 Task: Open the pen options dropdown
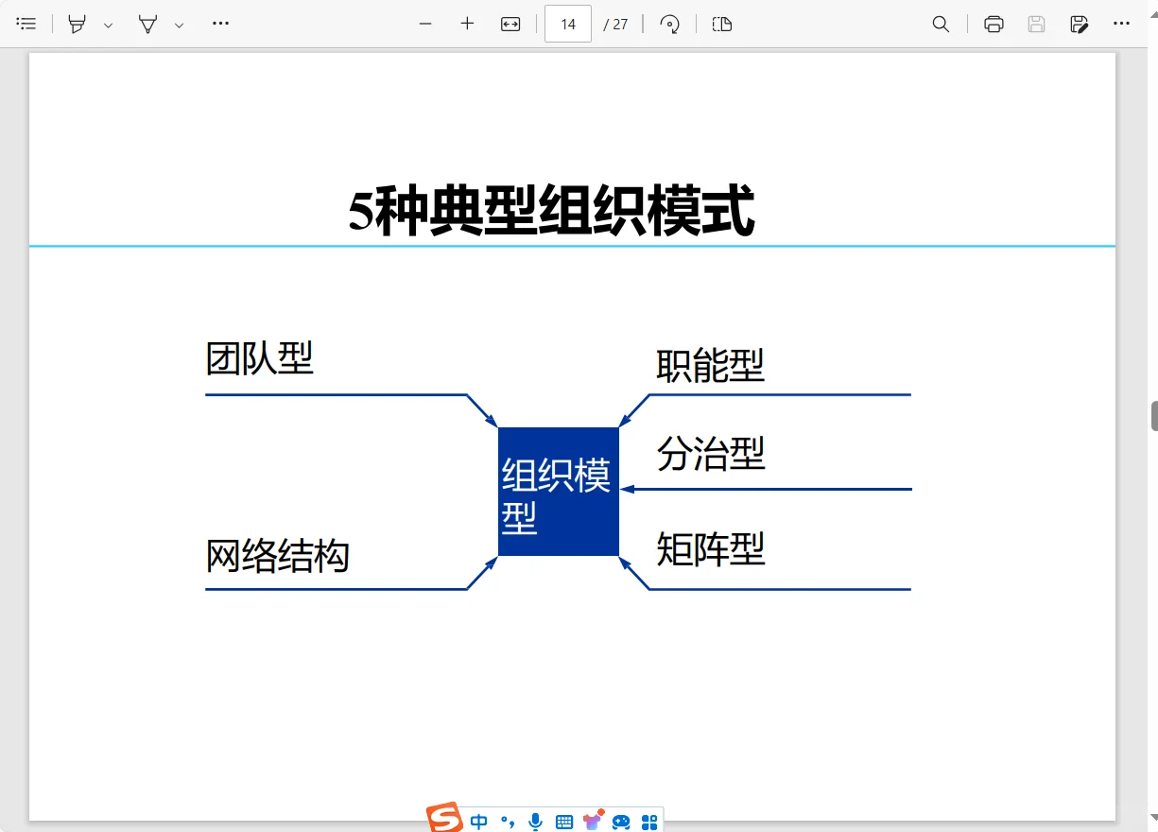[x=179, y=24]
